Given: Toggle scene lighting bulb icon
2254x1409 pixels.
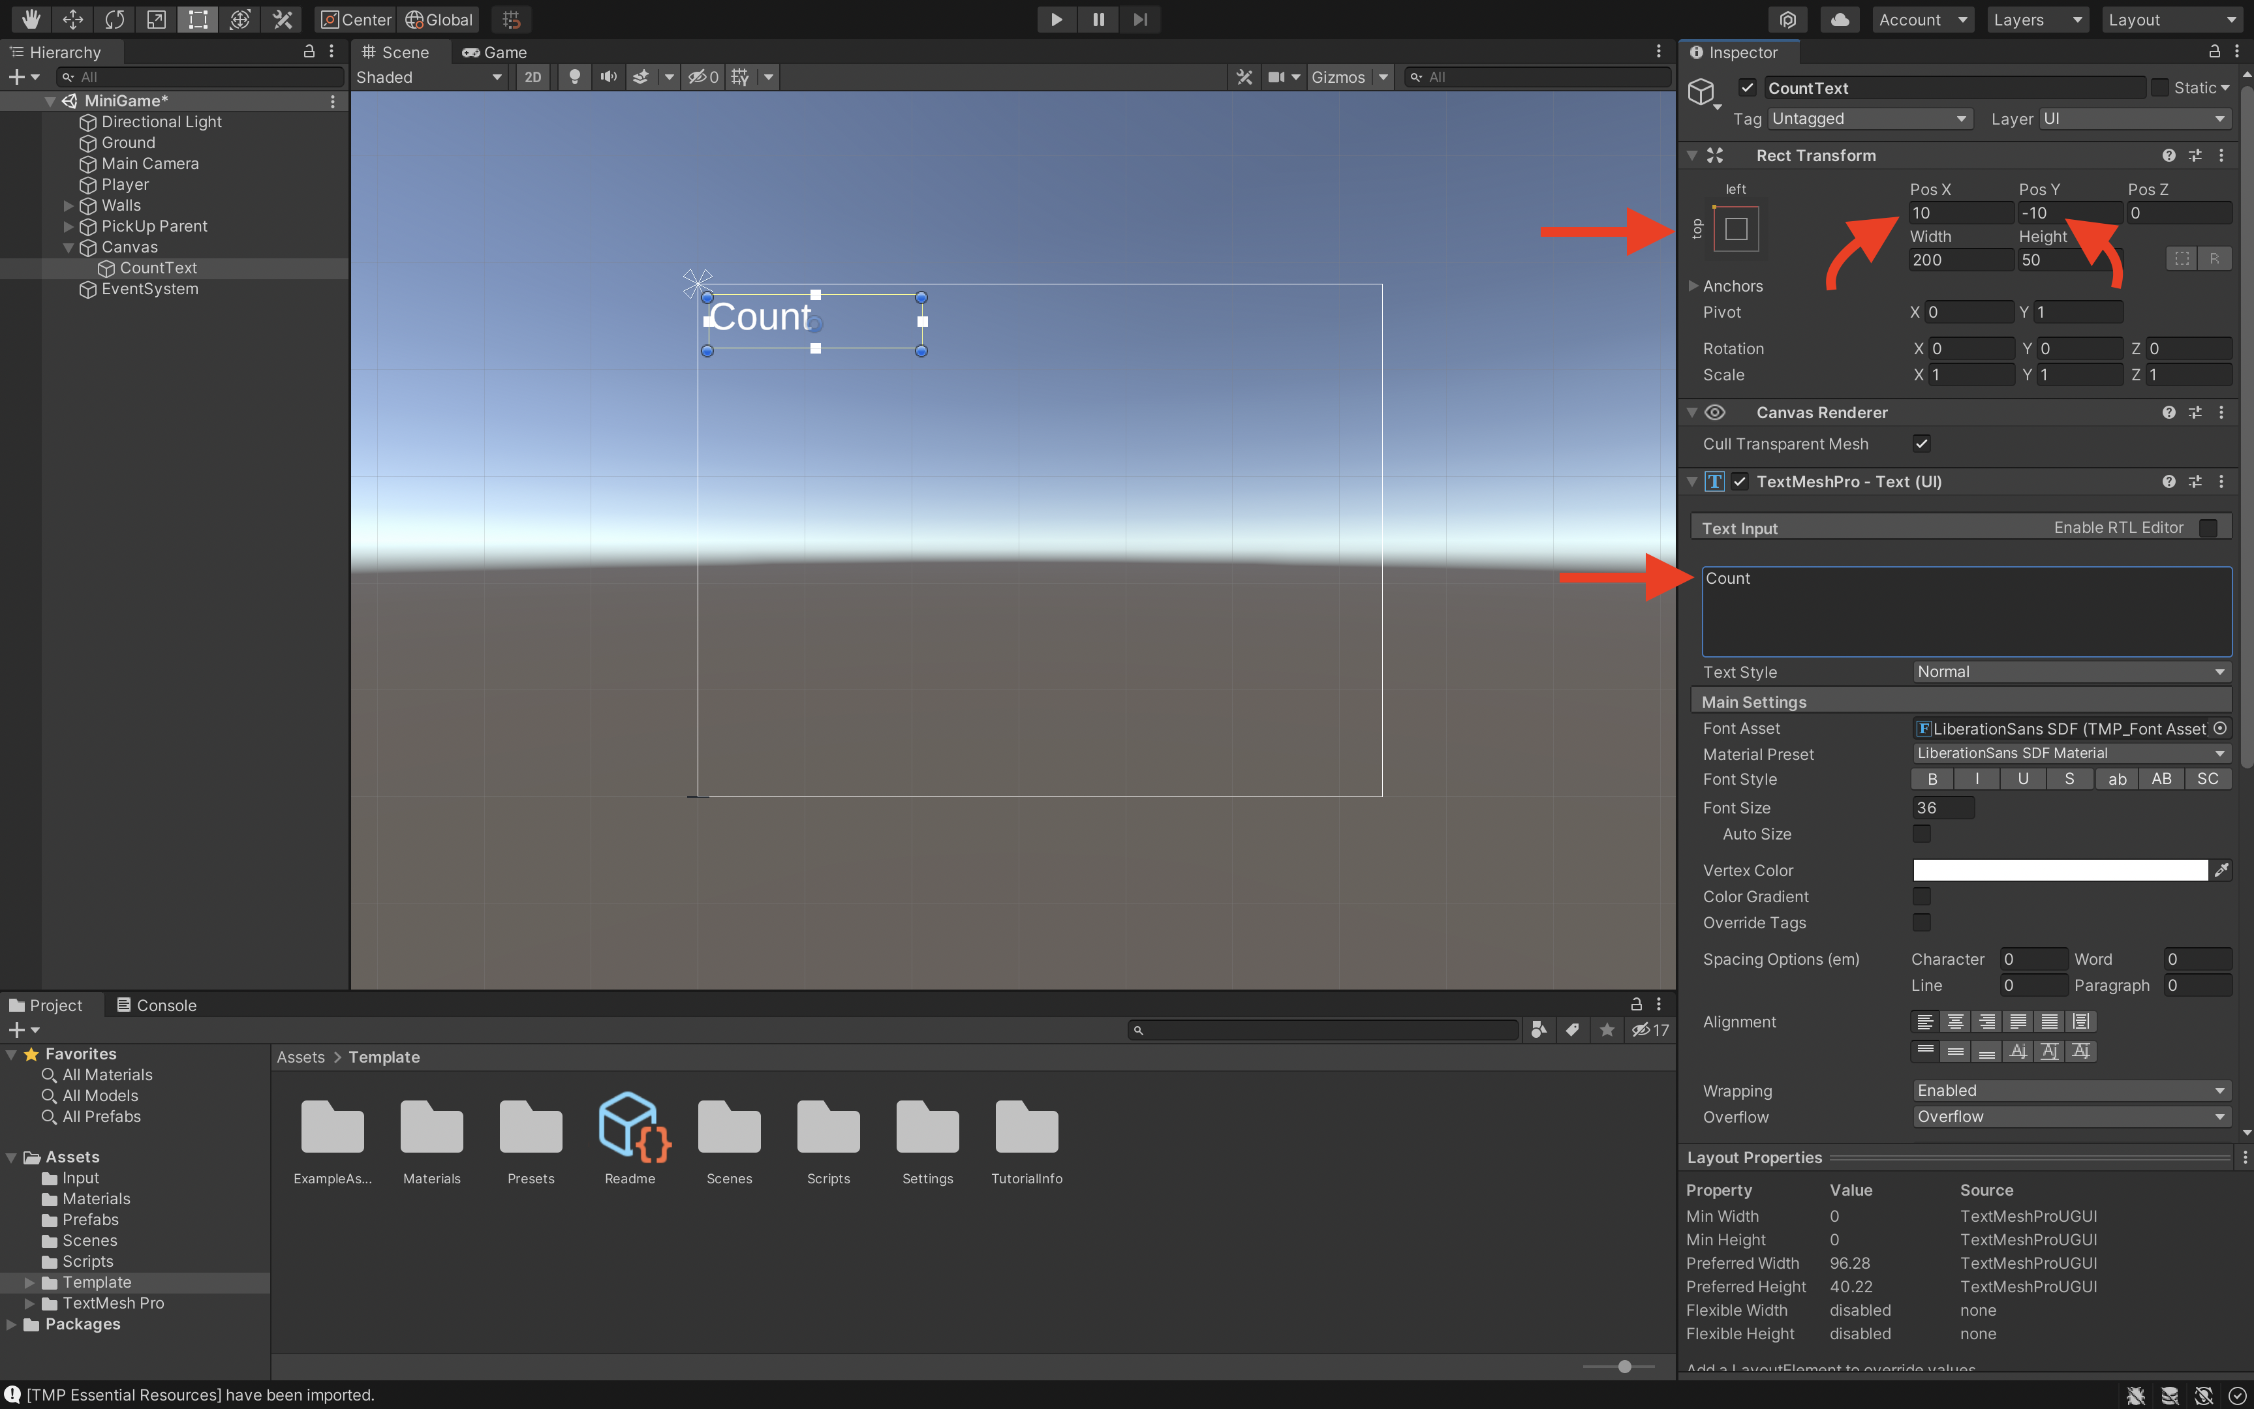Looking at the screenshot, I should click(x=574, y=76).
